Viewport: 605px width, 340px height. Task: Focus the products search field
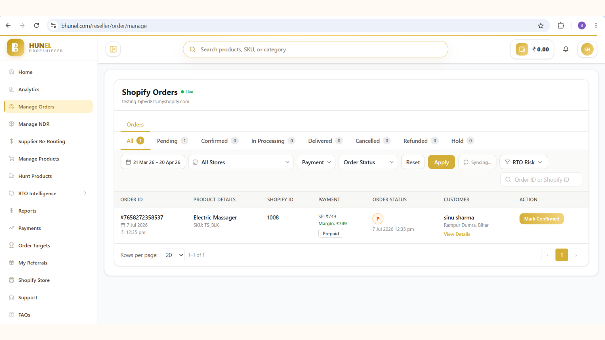point(315,49)
